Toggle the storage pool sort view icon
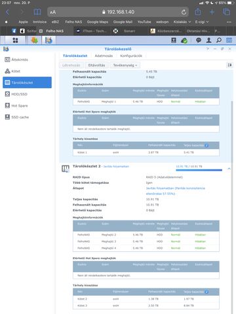Screen dimensions: 236x314 coord(229,65)
